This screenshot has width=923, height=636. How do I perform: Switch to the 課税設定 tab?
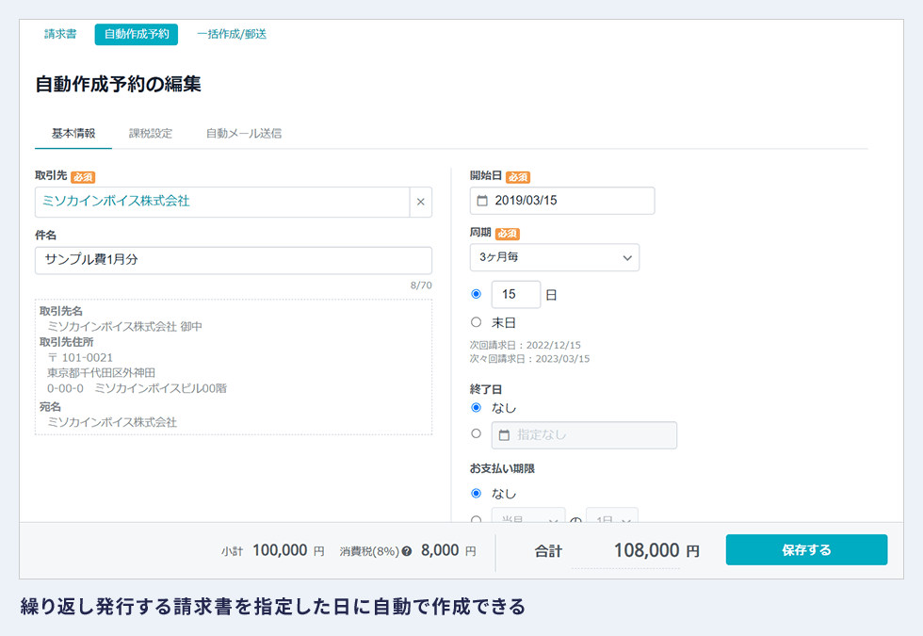pos(151,133)
